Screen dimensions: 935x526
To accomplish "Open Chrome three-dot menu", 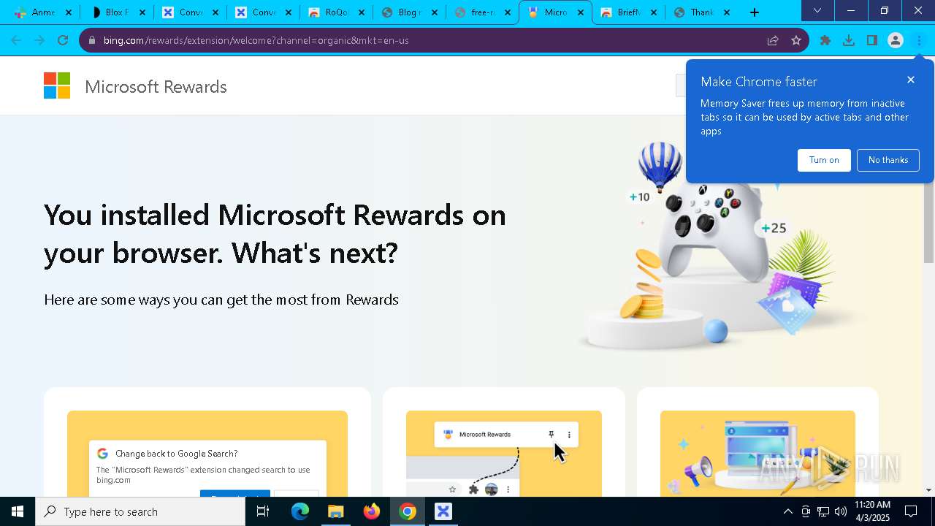I will coord(919,40).
